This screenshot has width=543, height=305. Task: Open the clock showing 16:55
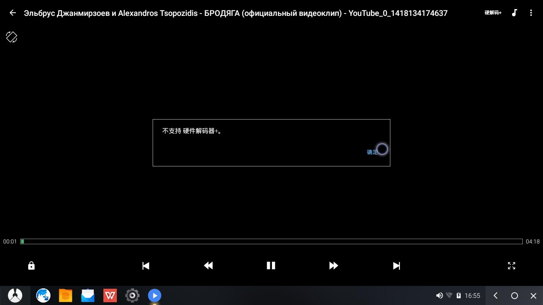coord(472,295)
